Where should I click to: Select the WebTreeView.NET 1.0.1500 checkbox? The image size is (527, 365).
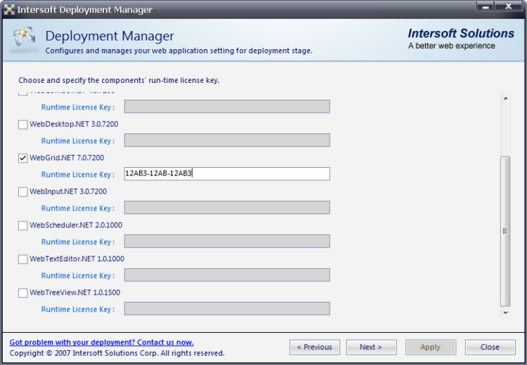pyautogui.click(x=23, y=293)
